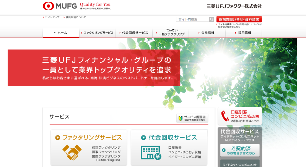Open サービス概要図 button for beginners

pos(192,118)
